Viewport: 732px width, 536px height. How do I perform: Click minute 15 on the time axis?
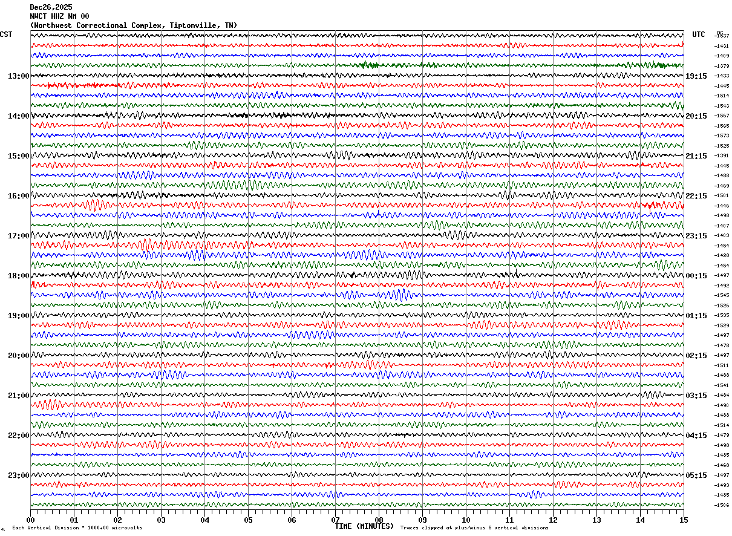pyautogui.click(x=684, y=520)
